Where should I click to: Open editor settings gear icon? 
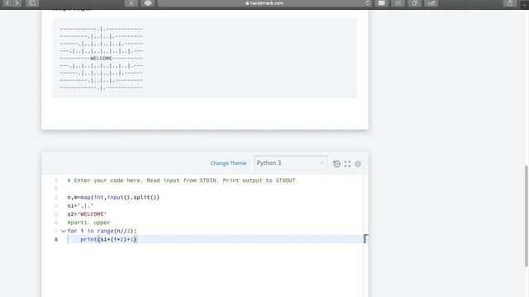pyautogui.click(x=358, y=164)
